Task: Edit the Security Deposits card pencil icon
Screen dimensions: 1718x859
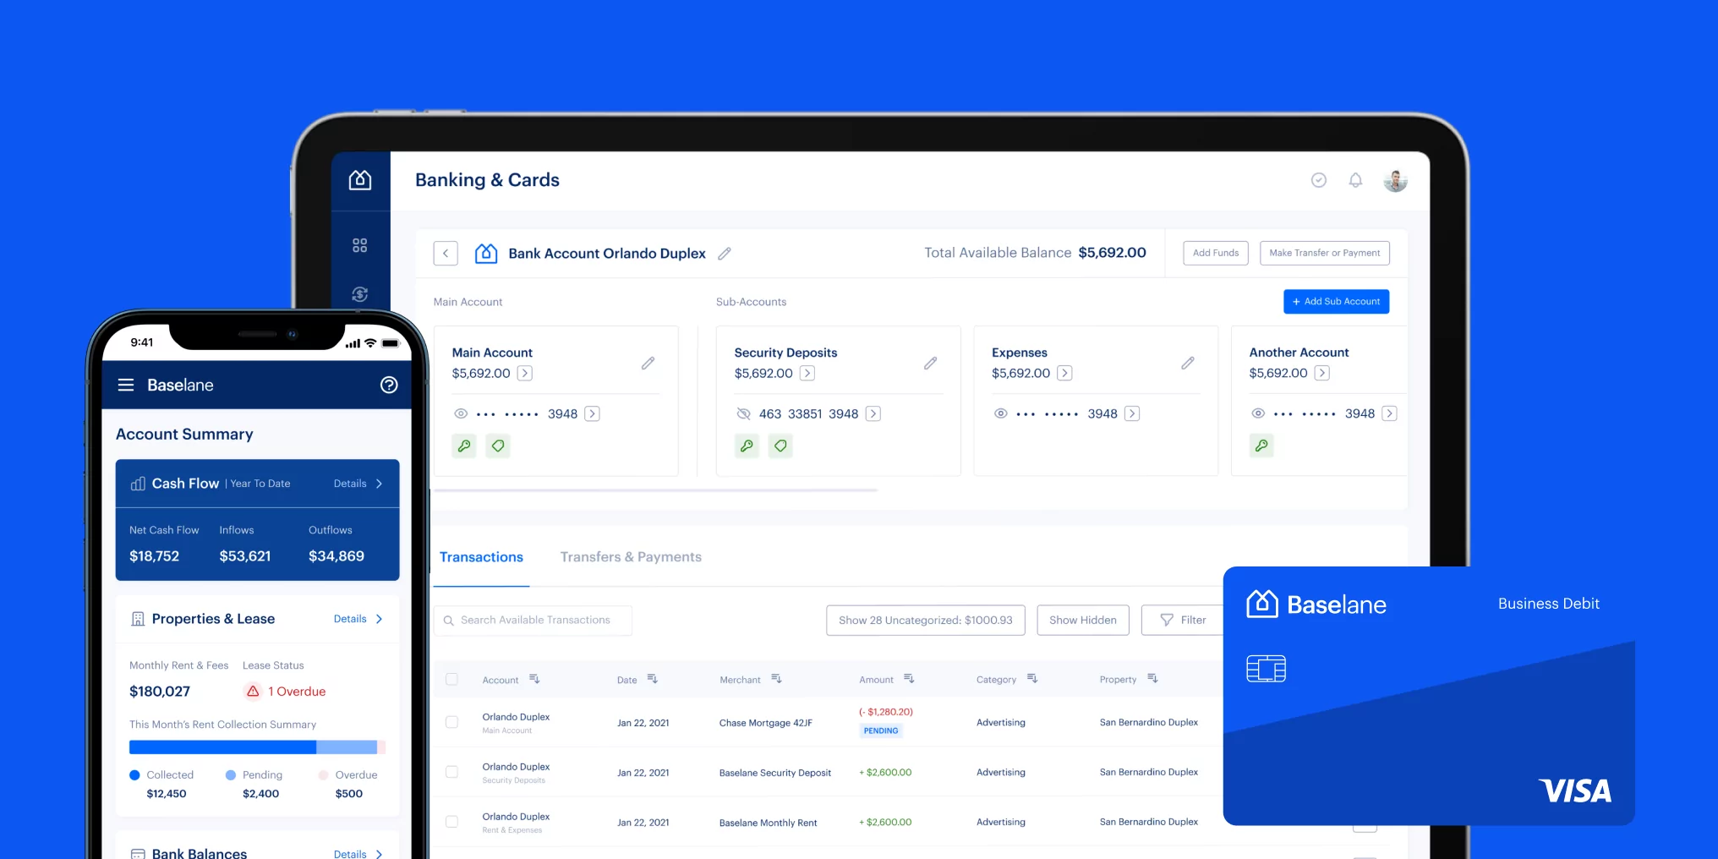Action: point(930,363)
